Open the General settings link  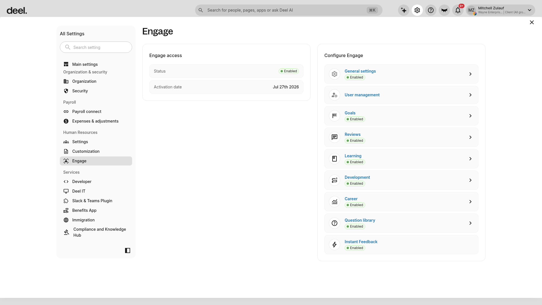pos(360,71)
